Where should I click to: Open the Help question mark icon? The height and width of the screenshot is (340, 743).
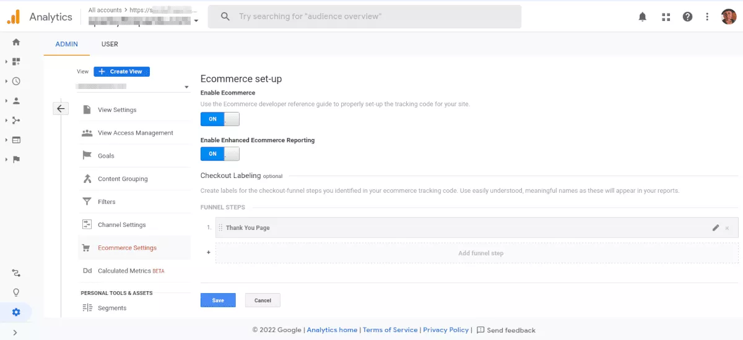click(x=687, y=17)
